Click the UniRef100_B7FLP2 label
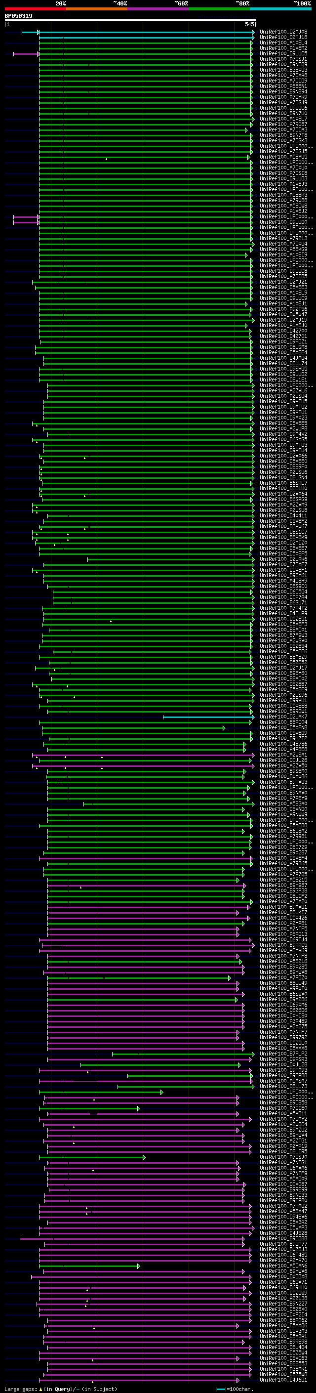The width and height of the screenshot is (316, 1393). 283,1054
